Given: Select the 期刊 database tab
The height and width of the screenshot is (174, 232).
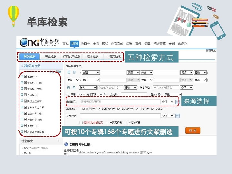Looking at the screenshot, I should click(x=74, y=43).
